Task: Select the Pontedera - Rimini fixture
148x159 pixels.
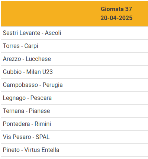Action: [74, 124]
